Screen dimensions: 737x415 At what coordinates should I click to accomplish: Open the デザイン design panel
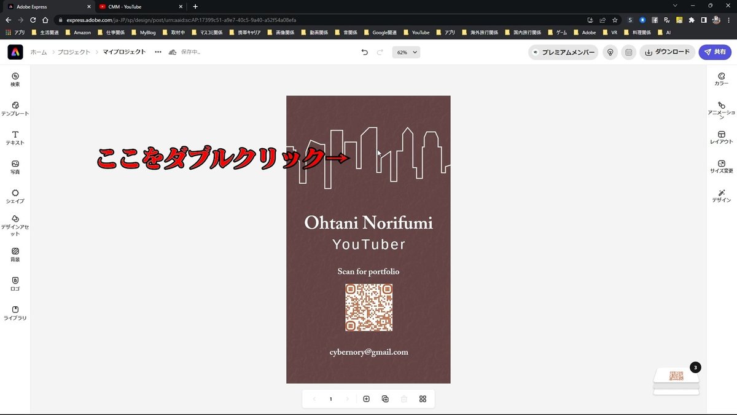point(722,196)
